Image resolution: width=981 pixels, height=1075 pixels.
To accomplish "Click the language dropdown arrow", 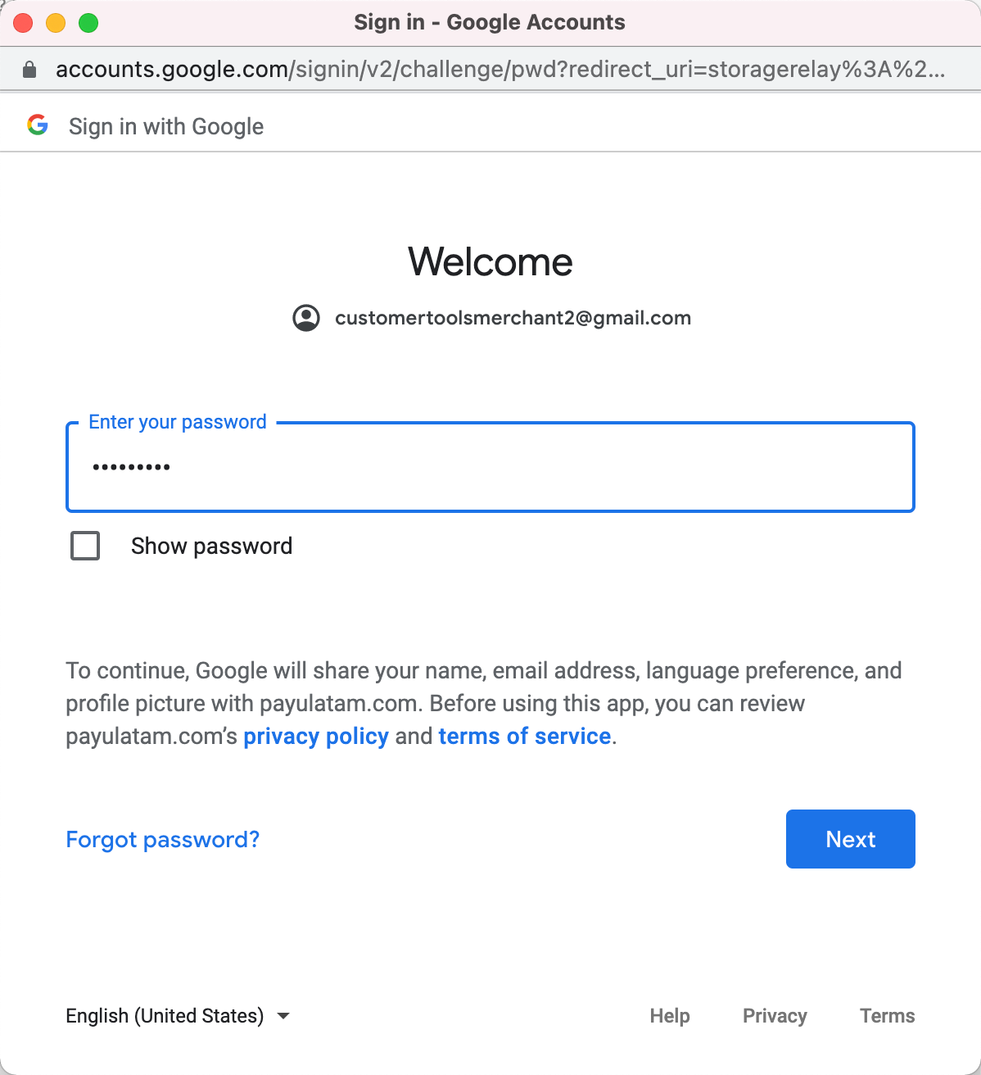I will 283,1016.
